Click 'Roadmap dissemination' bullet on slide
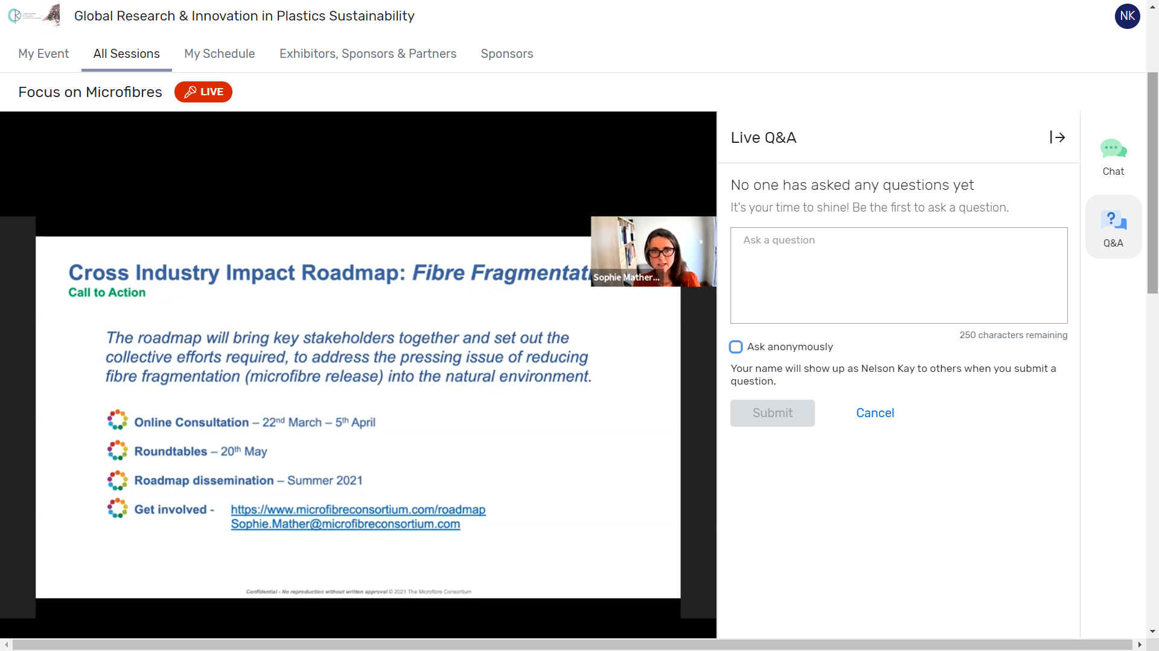Screen dimensions: 1159x651 [x=248, y=480]
